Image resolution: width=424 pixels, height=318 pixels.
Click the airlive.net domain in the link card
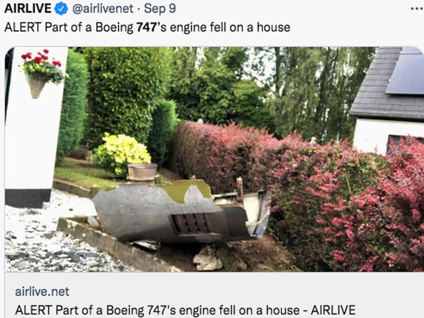pos(42,291)
